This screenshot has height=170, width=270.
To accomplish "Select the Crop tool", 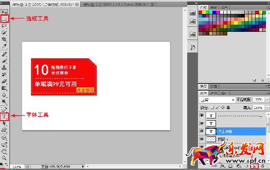I will (x=4, y=39).
